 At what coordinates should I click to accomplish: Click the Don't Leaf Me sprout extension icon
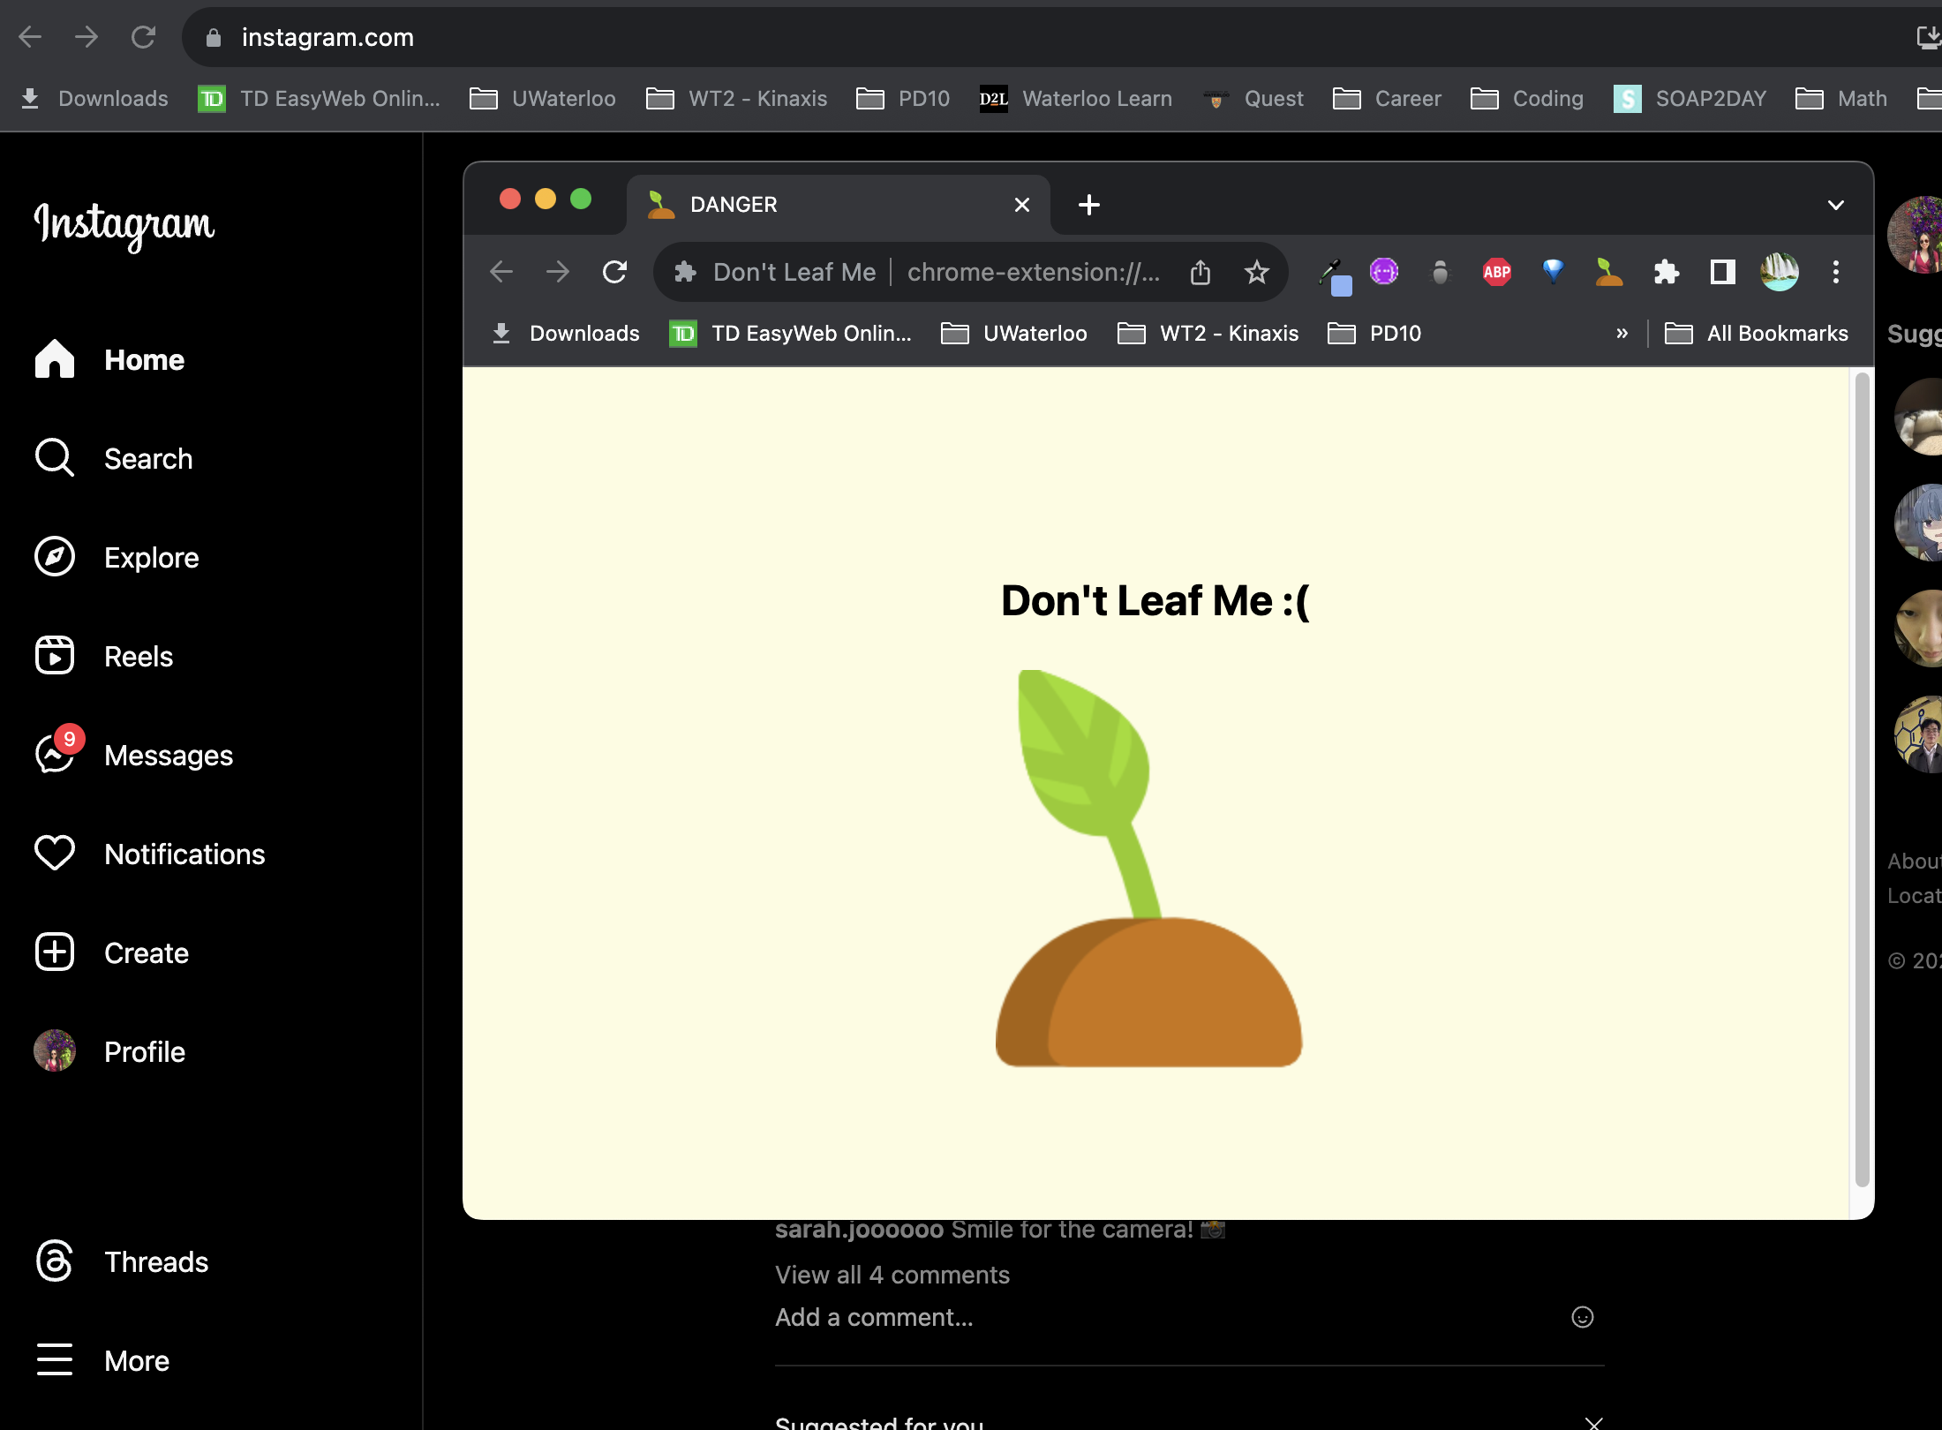tap(1609, 272)
